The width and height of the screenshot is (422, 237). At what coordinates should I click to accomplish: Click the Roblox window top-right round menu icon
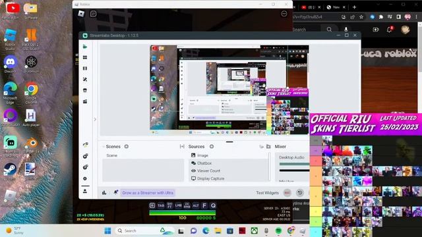[x=284, y=14]
